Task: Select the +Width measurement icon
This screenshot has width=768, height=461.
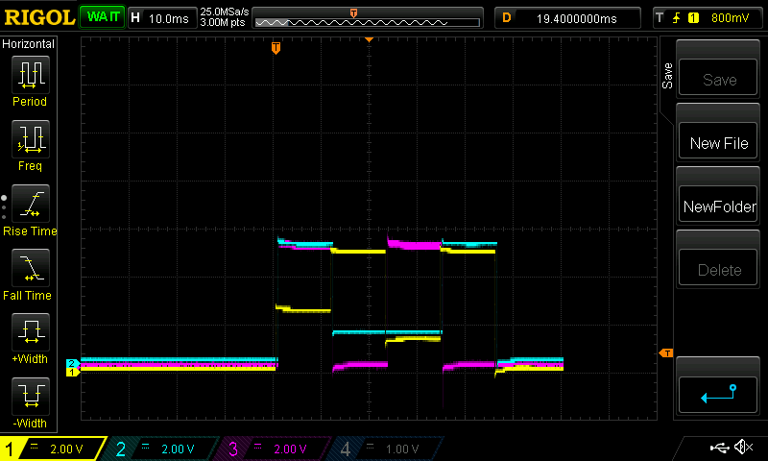Action: (x=31, y=332)
